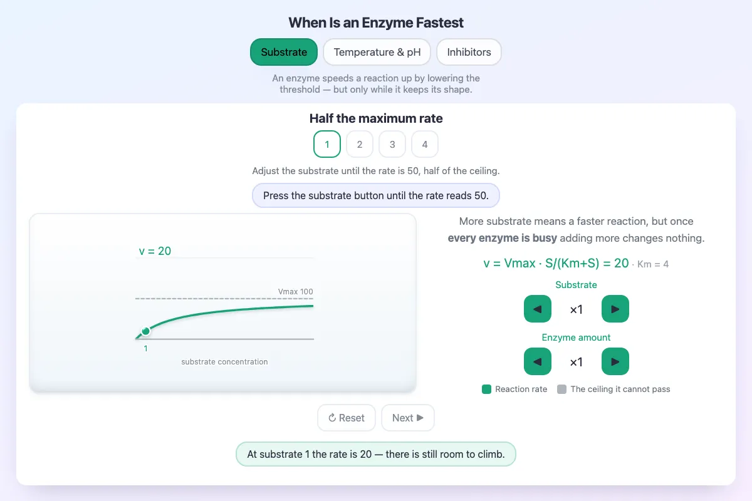The height and width of the screenshot is (501, 752).
Task: Click the green dot on the curve
Action: (146, 331)
